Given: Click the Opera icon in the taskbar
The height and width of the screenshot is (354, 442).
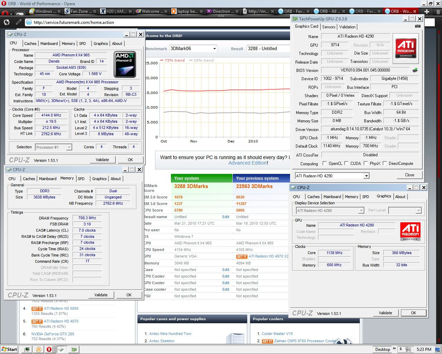Looking at the screenshot, I should tap(49, 349).
